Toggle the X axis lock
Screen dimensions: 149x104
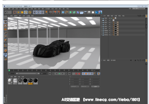[x=35, y=12]
